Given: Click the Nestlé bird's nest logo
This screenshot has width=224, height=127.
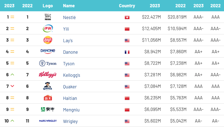Looking at the screenshot, I should click(x=48, y=17).
